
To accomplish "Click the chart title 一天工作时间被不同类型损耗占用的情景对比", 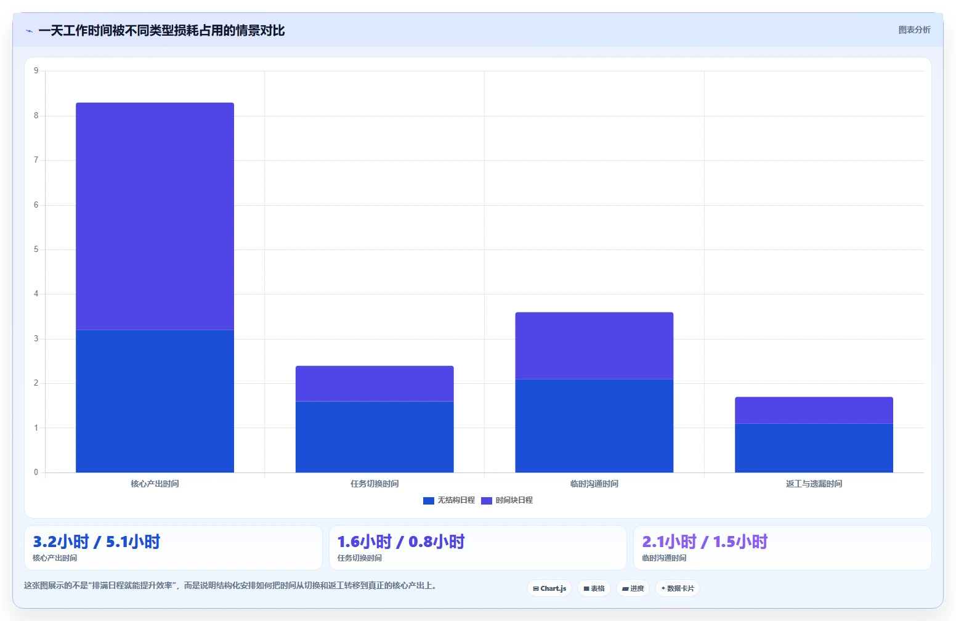I will [x=161, y=31].
